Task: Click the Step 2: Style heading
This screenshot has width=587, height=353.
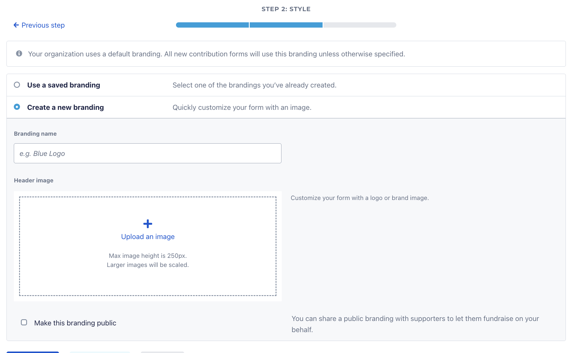Action: click(x=286, y=9)
